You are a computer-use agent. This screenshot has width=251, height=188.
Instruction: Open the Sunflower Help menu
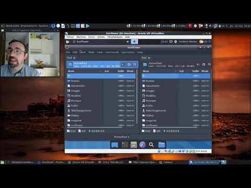click(x=140, y=52)
